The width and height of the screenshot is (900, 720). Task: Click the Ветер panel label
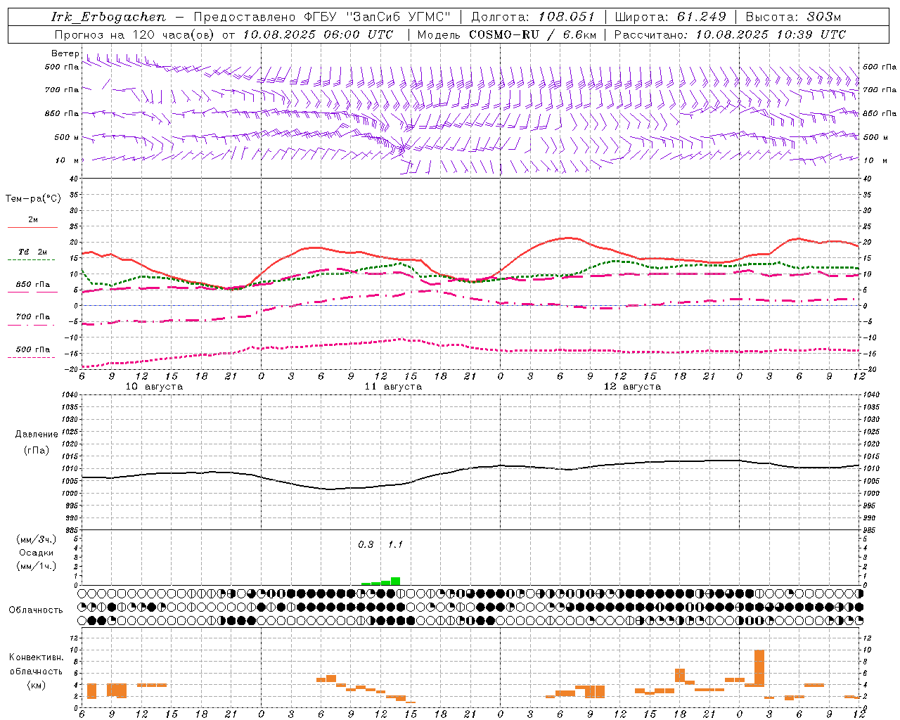click(65, 53)
